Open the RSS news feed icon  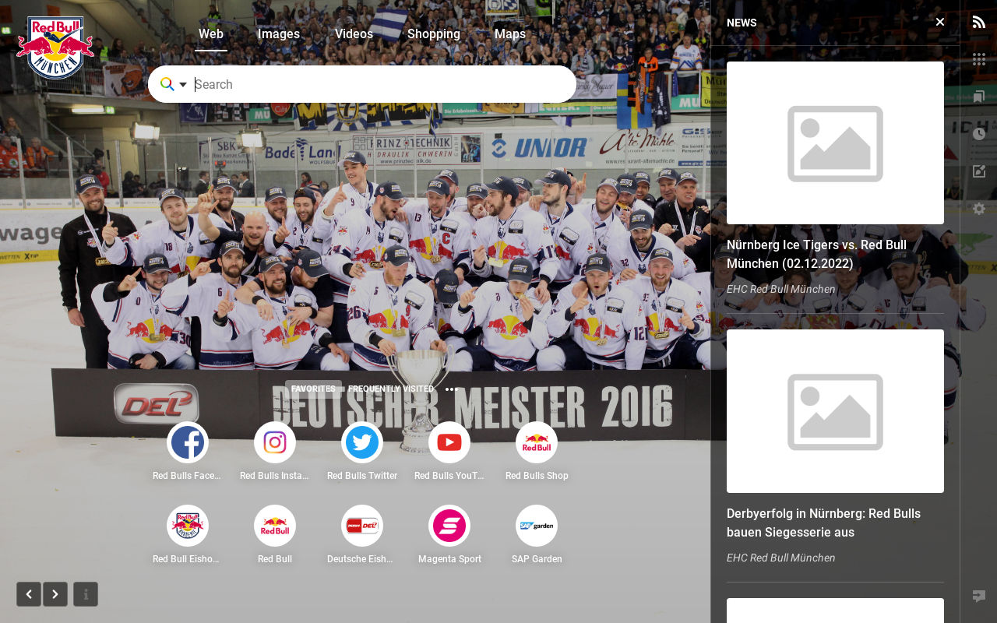[x=979, y=22]
